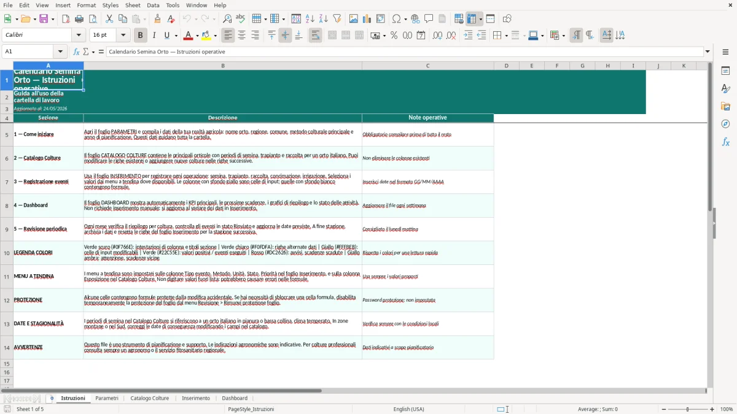Toggle Bold formatting

(140, 36)
